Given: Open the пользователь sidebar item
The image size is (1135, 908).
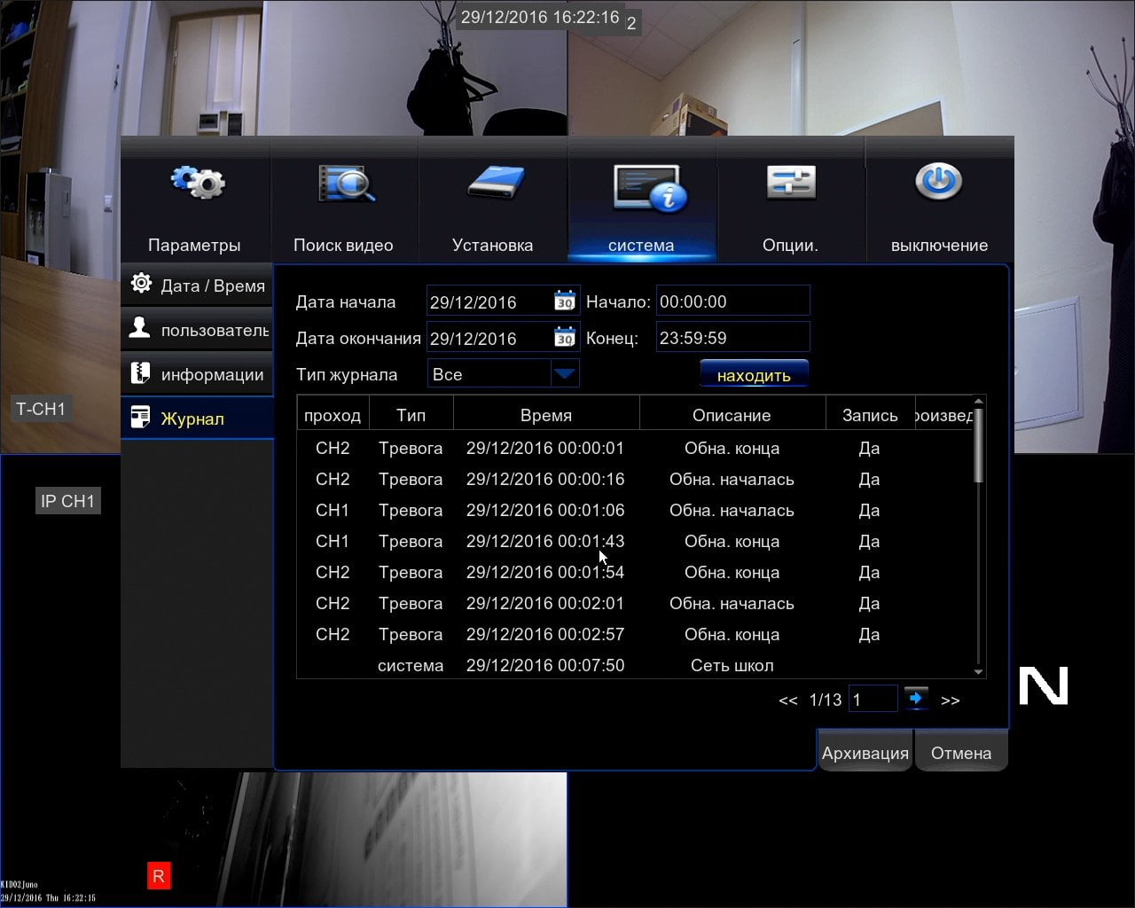Looking at the screenshot, I should (197, 329).
